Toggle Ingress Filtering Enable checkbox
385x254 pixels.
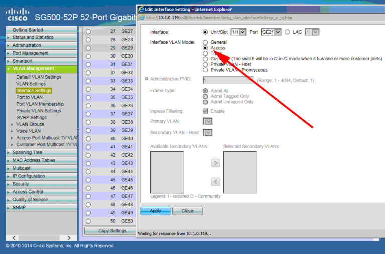coord(205,111)
